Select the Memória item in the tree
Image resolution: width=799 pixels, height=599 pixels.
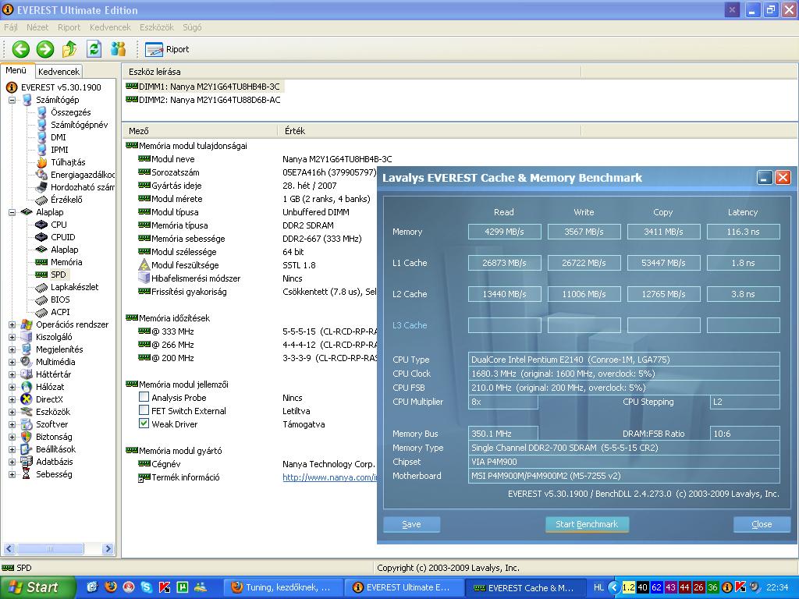[x=66, y=262]
